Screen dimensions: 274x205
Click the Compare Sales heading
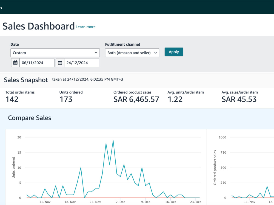pos(30,118)
